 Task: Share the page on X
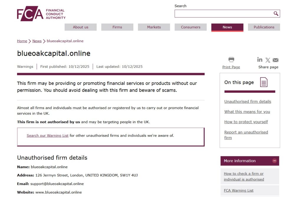[267, 60]
